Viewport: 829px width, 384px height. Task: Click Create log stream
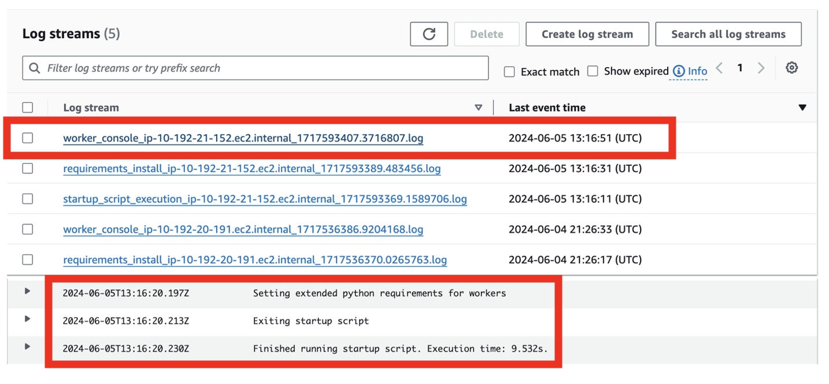587,34
